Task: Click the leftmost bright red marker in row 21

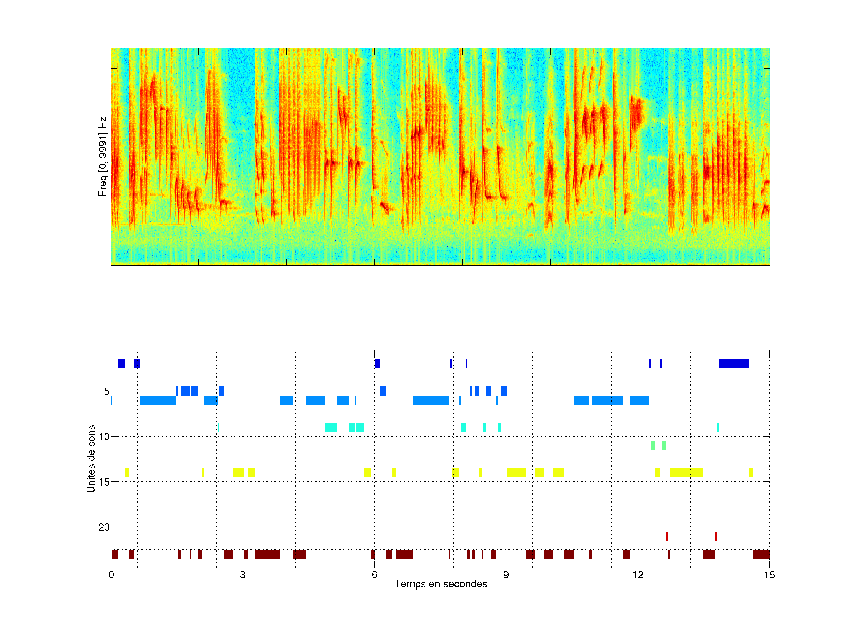Action: coord(667,536)
